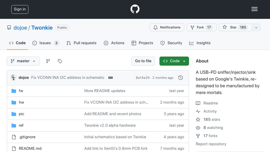270x152 pixels.
Task: Click the ref folder icon
Action: pos(14,126)
